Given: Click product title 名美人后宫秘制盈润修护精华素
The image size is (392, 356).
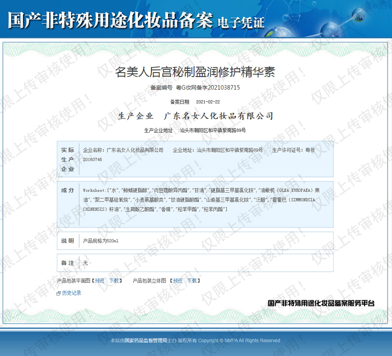Looking at the screenshot, I should coord(195,72).
